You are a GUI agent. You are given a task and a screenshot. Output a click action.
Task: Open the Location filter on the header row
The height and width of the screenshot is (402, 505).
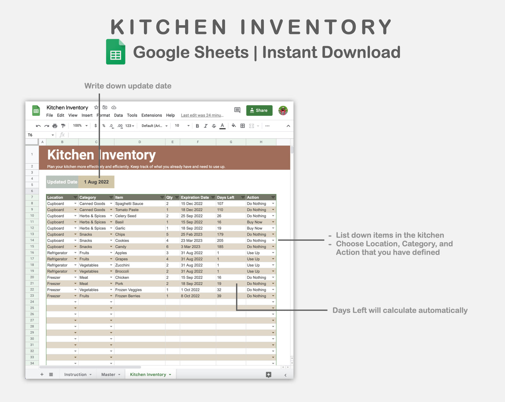coord(75,198)
